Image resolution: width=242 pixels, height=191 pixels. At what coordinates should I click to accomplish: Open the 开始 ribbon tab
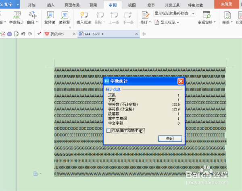[31, 5]
